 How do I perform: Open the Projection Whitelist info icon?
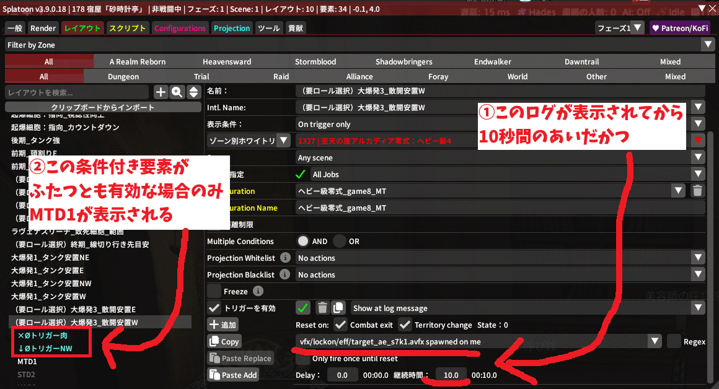[285, 258]
